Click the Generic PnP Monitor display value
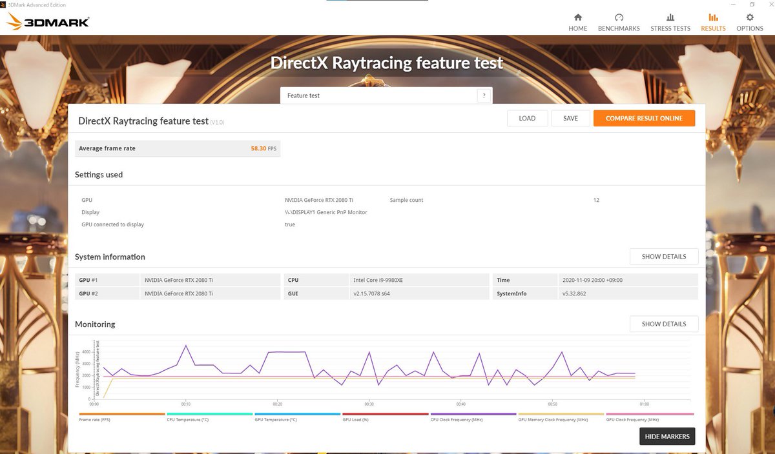The image size is (775, 454). click(325, 212)
